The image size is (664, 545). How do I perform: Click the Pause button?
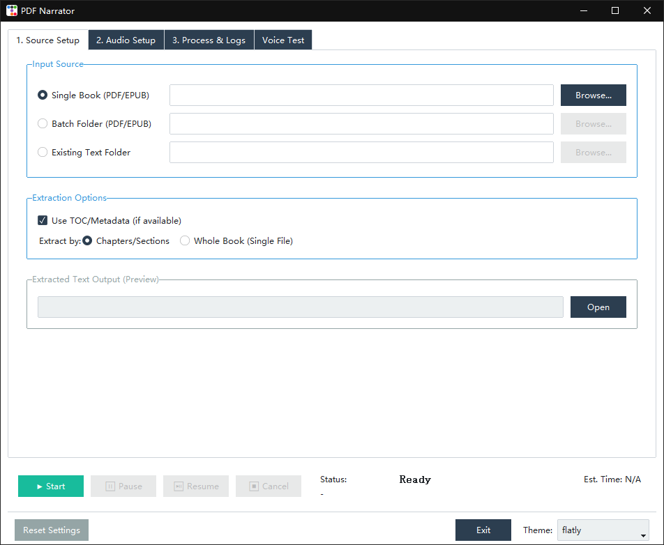(123, 486)
